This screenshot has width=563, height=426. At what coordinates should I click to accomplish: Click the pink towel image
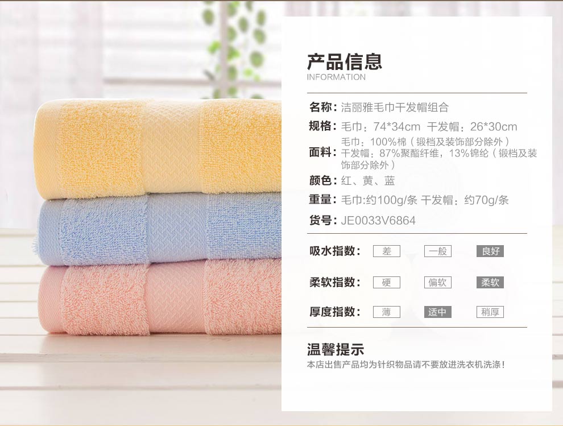pos(159,298)
